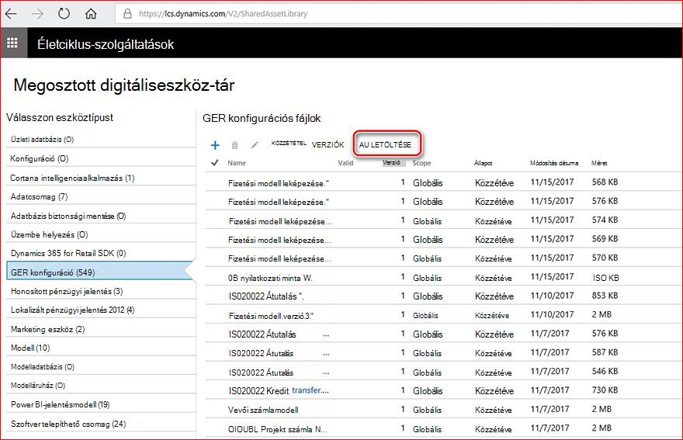
Task: Click the AU LETÖLTÉSE download button
Action: (x=385, y=144)
